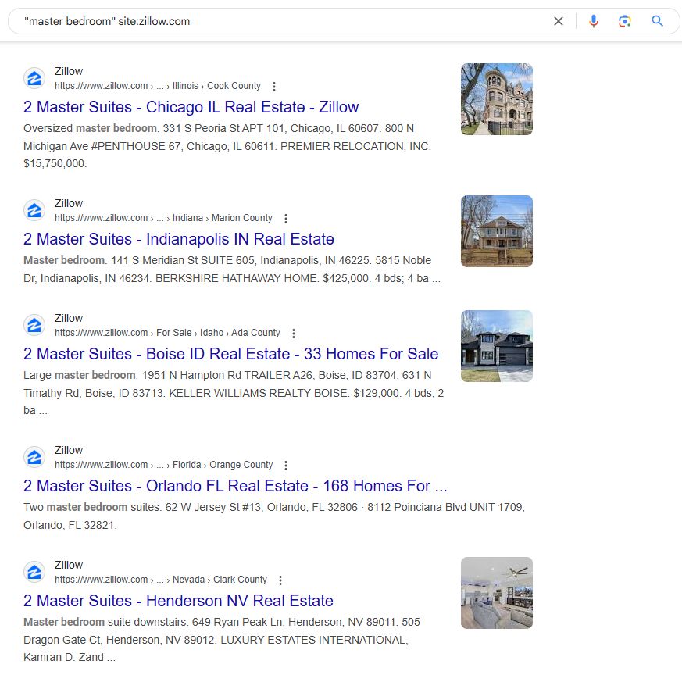Click the Florida › Orange County breadcrumb URL
Image resolution: width=682 pixels, height=682 pixels.
(x=163, y=465)
